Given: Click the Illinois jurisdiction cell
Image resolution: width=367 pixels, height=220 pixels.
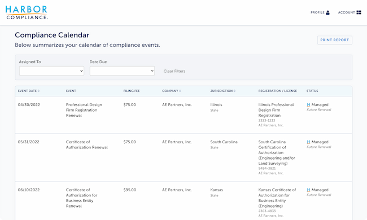Looking at the screenshot, I should pos(216,105).
